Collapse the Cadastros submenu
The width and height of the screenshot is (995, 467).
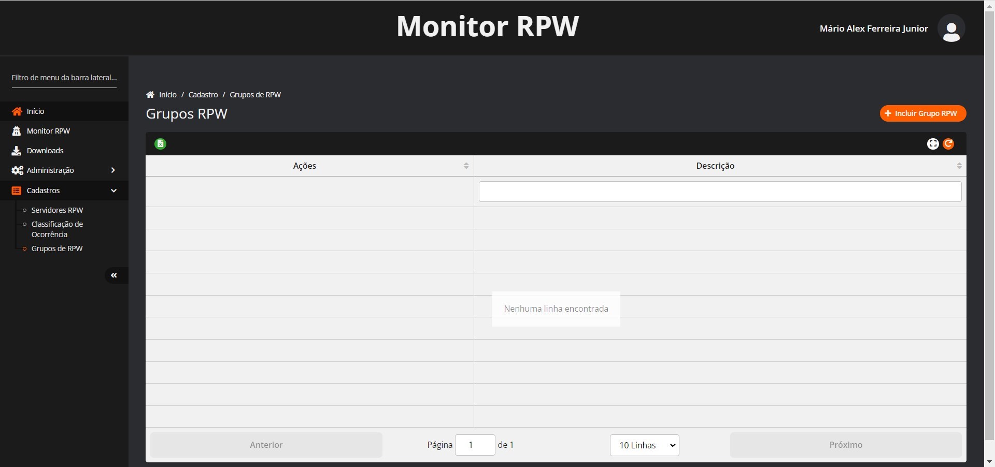[113, 191]
